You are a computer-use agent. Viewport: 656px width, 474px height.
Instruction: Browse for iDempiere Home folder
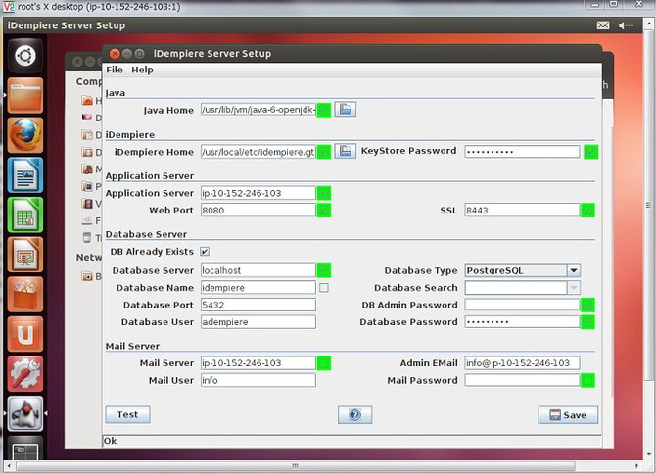point(346,151)
